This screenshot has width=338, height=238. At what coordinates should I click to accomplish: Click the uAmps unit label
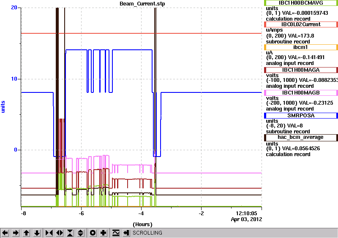click(x=274, y=30)
